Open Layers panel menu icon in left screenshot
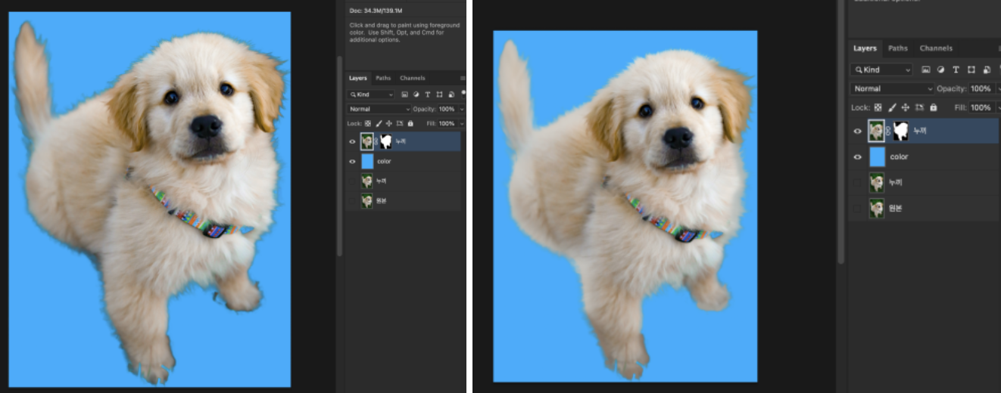Viewport: 1001px width, 393px height. 463,78
